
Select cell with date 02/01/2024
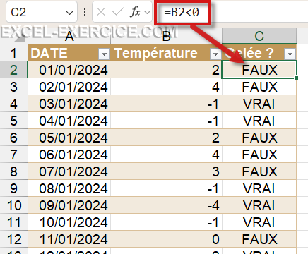click(69, 87)
